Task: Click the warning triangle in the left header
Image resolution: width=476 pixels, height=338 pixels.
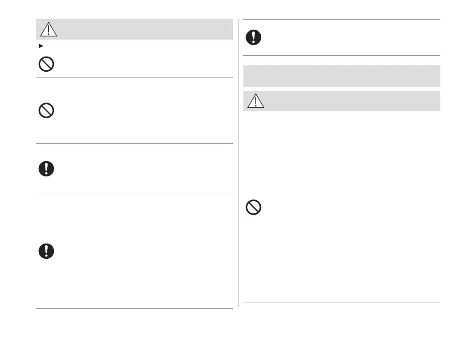Action: [x=49, y=29]
